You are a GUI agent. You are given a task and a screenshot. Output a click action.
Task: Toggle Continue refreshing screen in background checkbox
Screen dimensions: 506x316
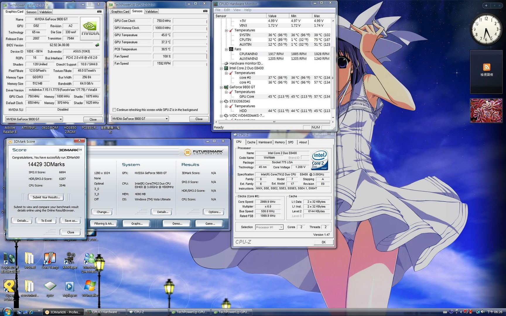(114, 110)
